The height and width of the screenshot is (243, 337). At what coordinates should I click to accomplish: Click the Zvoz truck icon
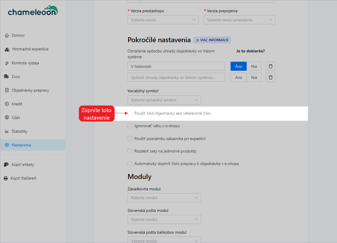coord(7,77)
